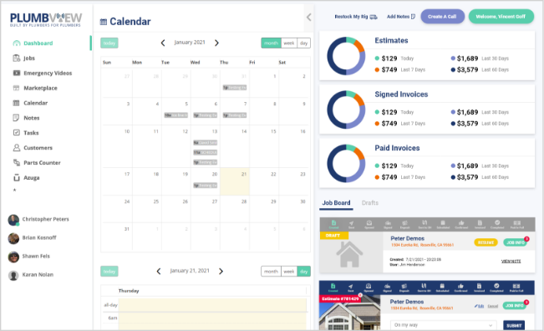Open the Jobs sidebar icon

coord(17,58)
